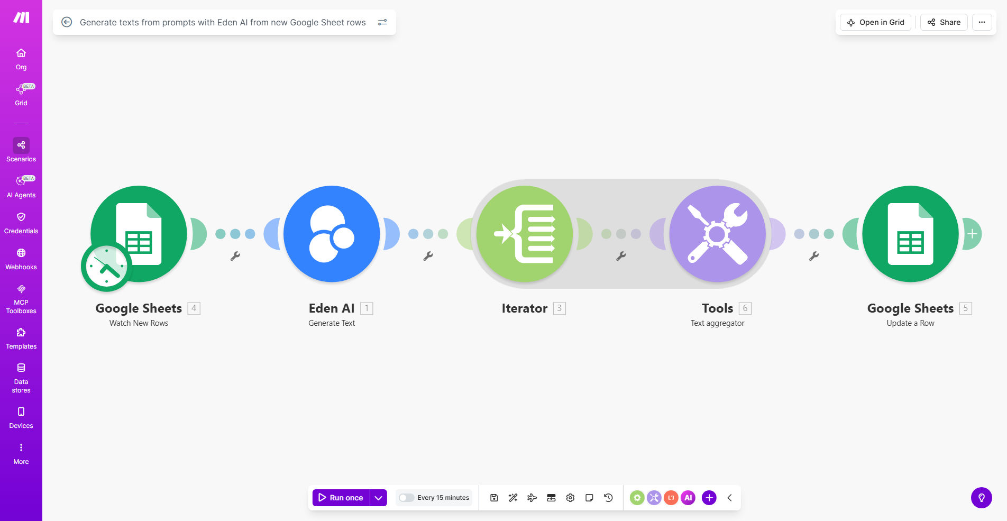The image size is (1007, 521).
Task: Open the three-dot options menu in the top bar
Action: [982, 22]
